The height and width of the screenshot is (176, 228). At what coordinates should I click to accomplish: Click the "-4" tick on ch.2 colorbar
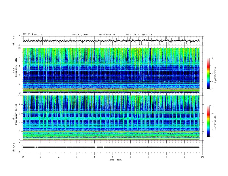[x=212, y=113]
